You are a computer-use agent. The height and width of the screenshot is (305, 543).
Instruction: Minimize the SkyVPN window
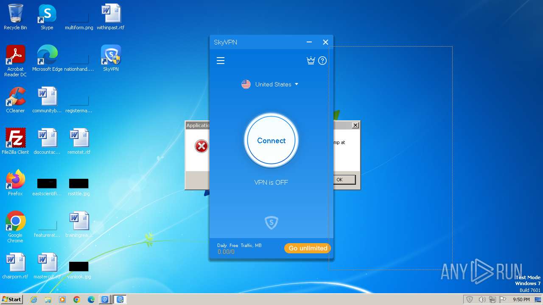pyautogui.click(x=309, y=42)
